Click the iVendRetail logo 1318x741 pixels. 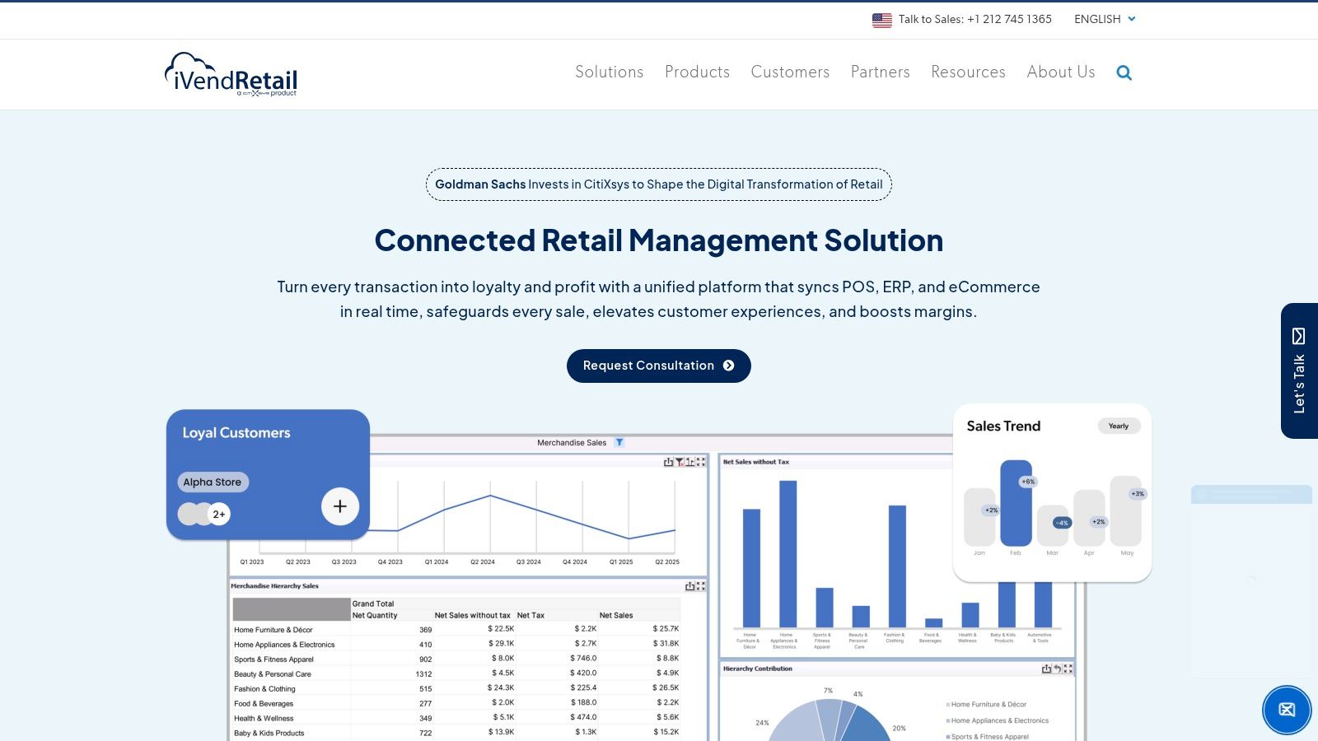231,74
